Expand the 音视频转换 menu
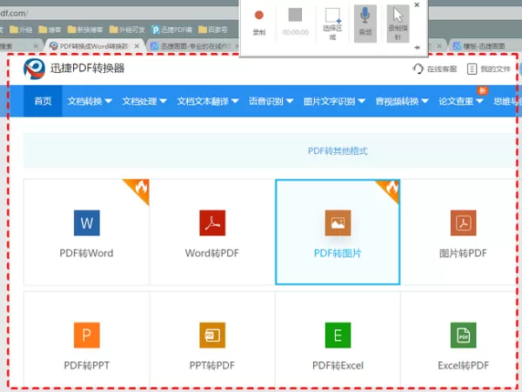This screenshot has height=392, width=522. tap(402, 101)
